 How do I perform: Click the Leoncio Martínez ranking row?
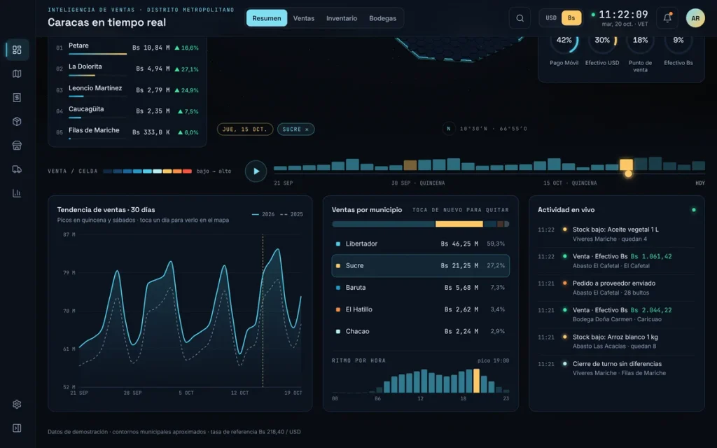click(127, 90)
